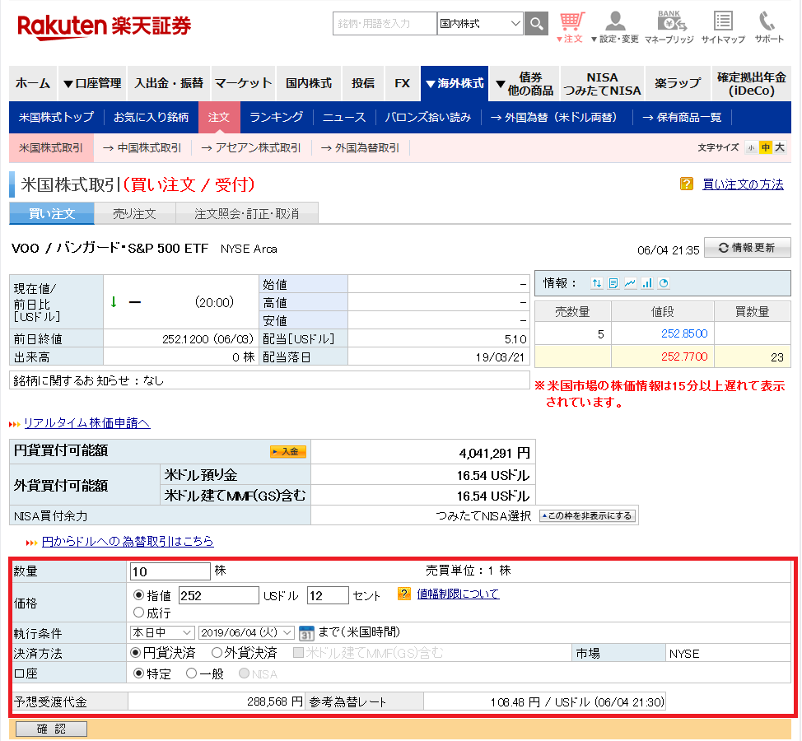Screen dimensions: 802x741
Task: Click the question mark icon beside 値幅制限について
Action: point(404,594)
